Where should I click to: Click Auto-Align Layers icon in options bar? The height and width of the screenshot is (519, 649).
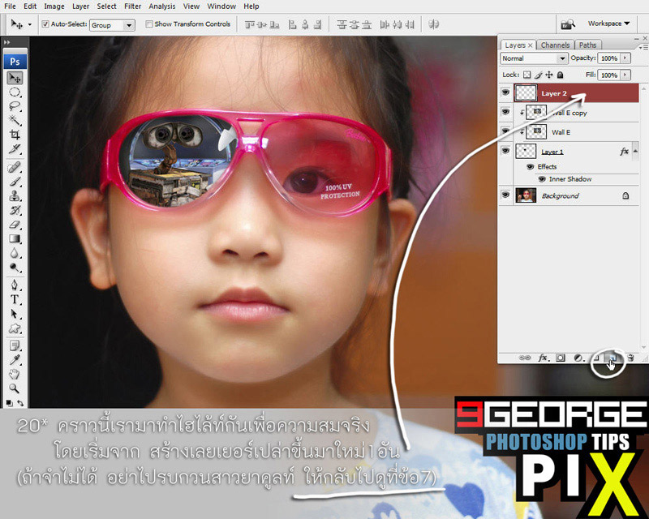pyautogui.click(x=433, y=24)
